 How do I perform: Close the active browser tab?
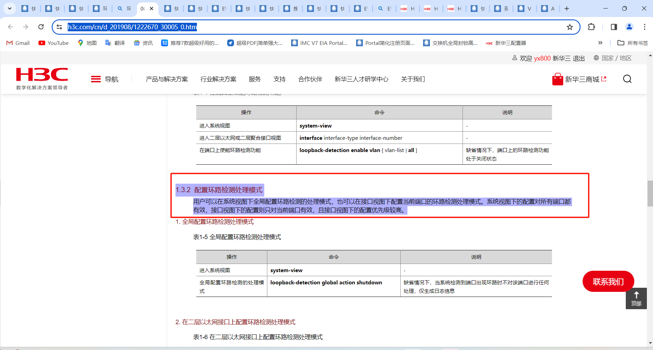point(152,9)
